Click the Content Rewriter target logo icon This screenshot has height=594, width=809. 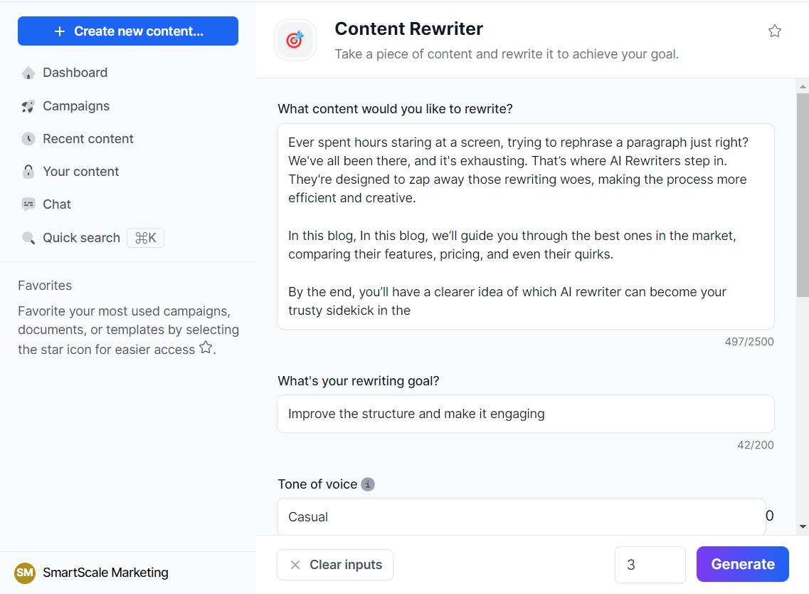295,40
